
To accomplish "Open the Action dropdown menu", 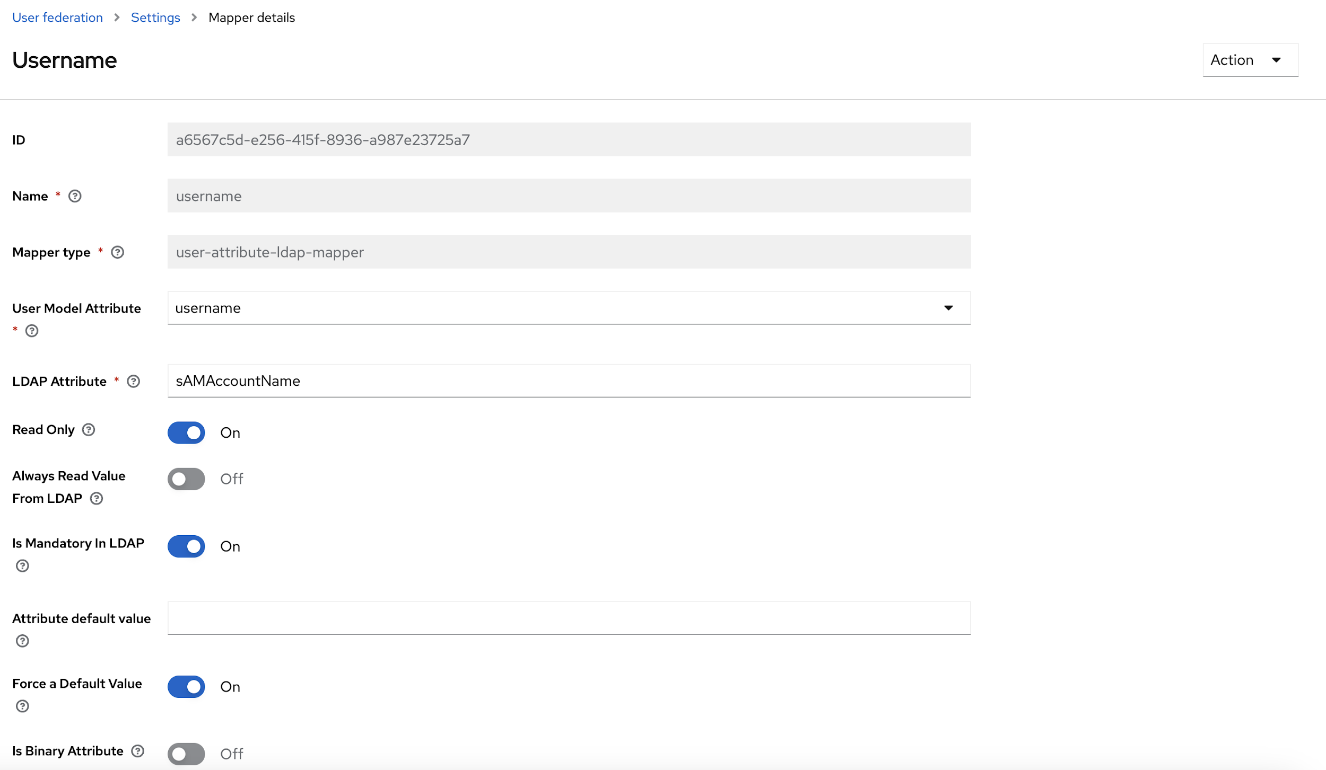I will (1250, 60).
